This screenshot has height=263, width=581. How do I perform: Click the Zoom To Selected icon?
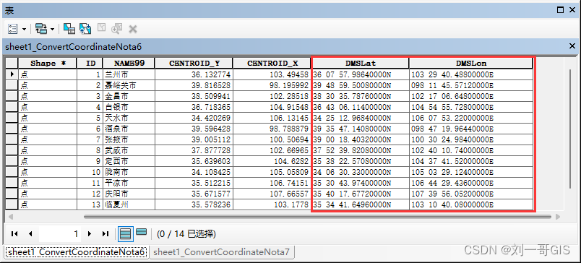[x=117, y=29]
